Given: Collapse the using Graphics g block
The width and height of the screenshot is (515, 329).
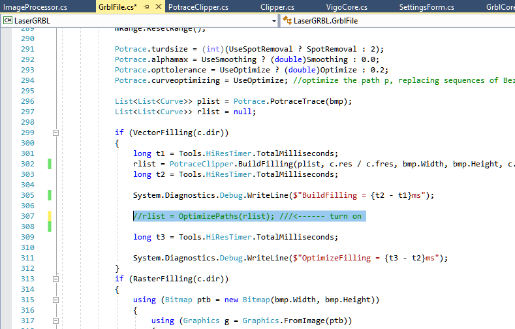Looking at the screenshot, I should click(x=55, y=321).
